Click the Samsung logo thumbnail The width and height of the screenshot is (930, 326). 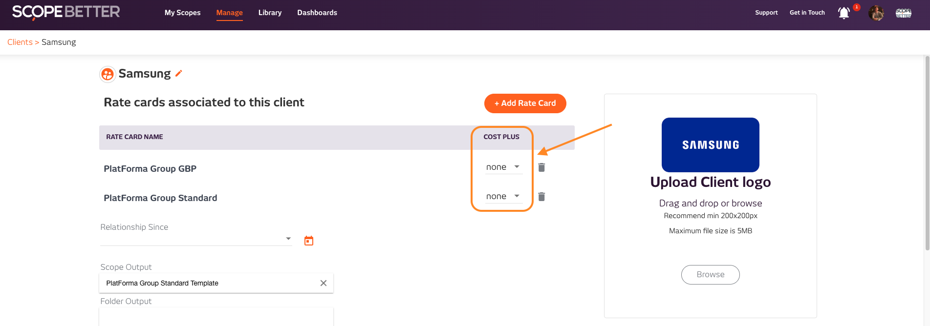[x=710, y=144]
